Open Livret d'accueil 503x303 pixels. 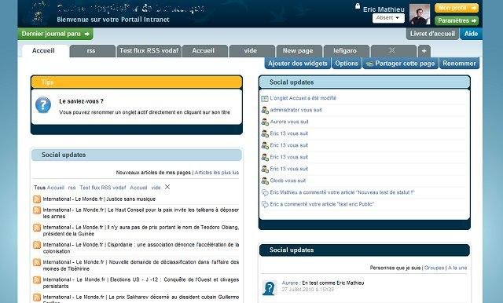point(432,34)
